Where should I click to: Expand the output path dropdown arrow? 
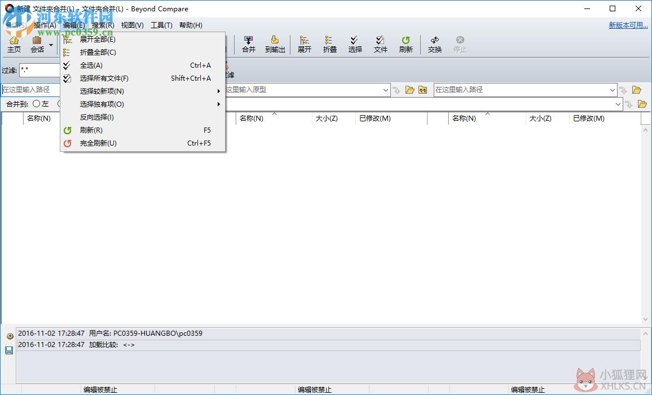[x=618, y=104]
